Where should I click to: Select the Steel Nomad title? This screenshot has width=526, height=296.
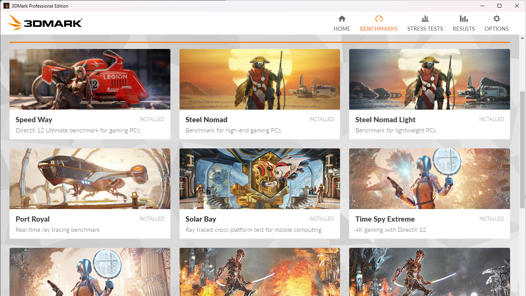click(x=206, y=120)
